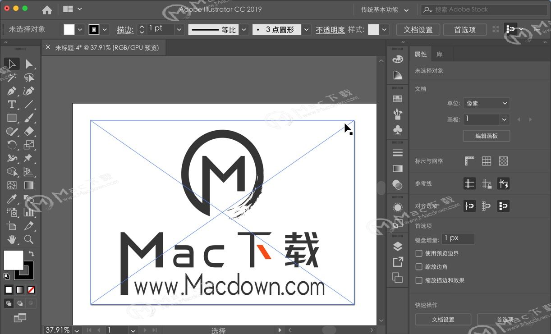Open the Swatches grid panel icon
The width and height of the screenshot is (551, 334).
[x=398, y=99]
